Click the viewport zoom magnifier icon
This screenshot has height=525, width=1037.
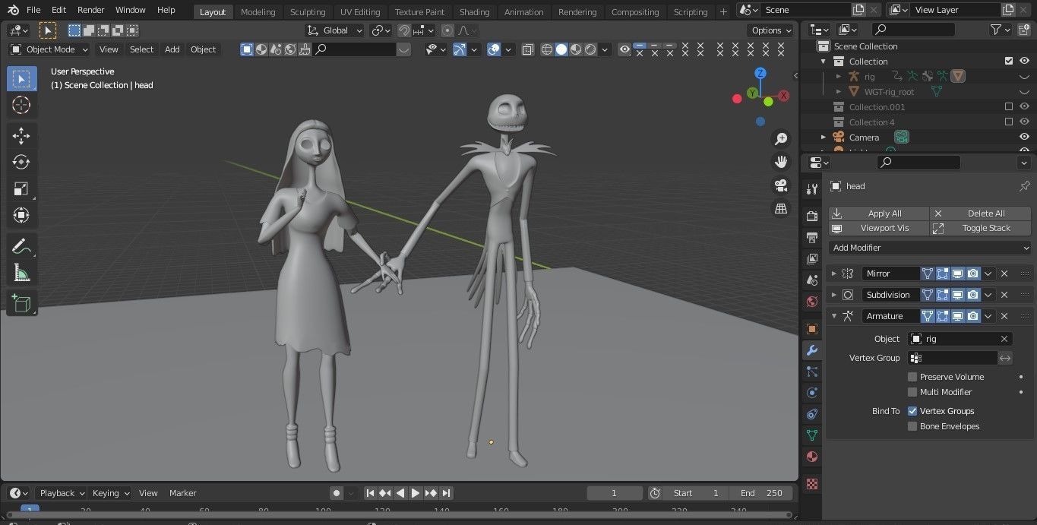point(780,138)
